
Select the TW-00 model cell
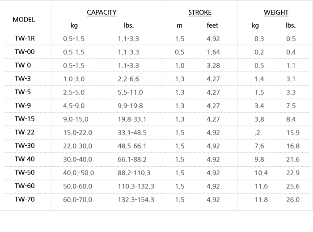point(25,52)
